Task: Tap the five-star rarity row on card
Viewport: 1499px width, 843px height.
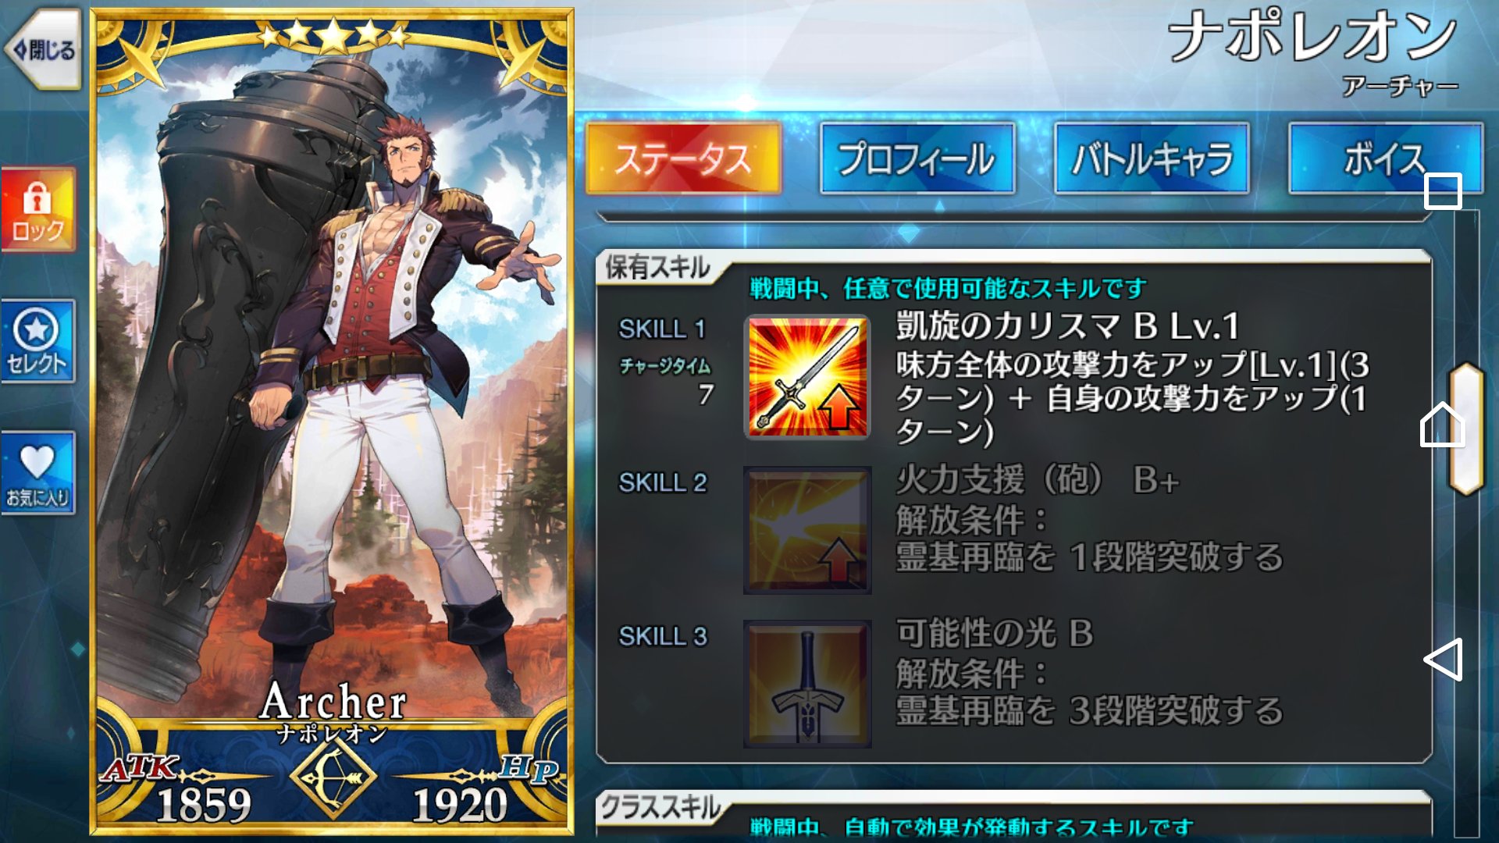Action: [x=333, y=34]
